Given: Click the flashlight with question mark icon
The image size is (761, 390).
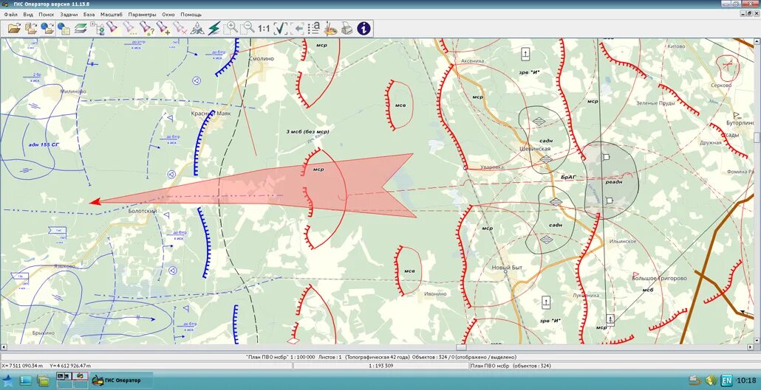Looking at the screenshot, I should pyautogui.click(x=146, y=27).
